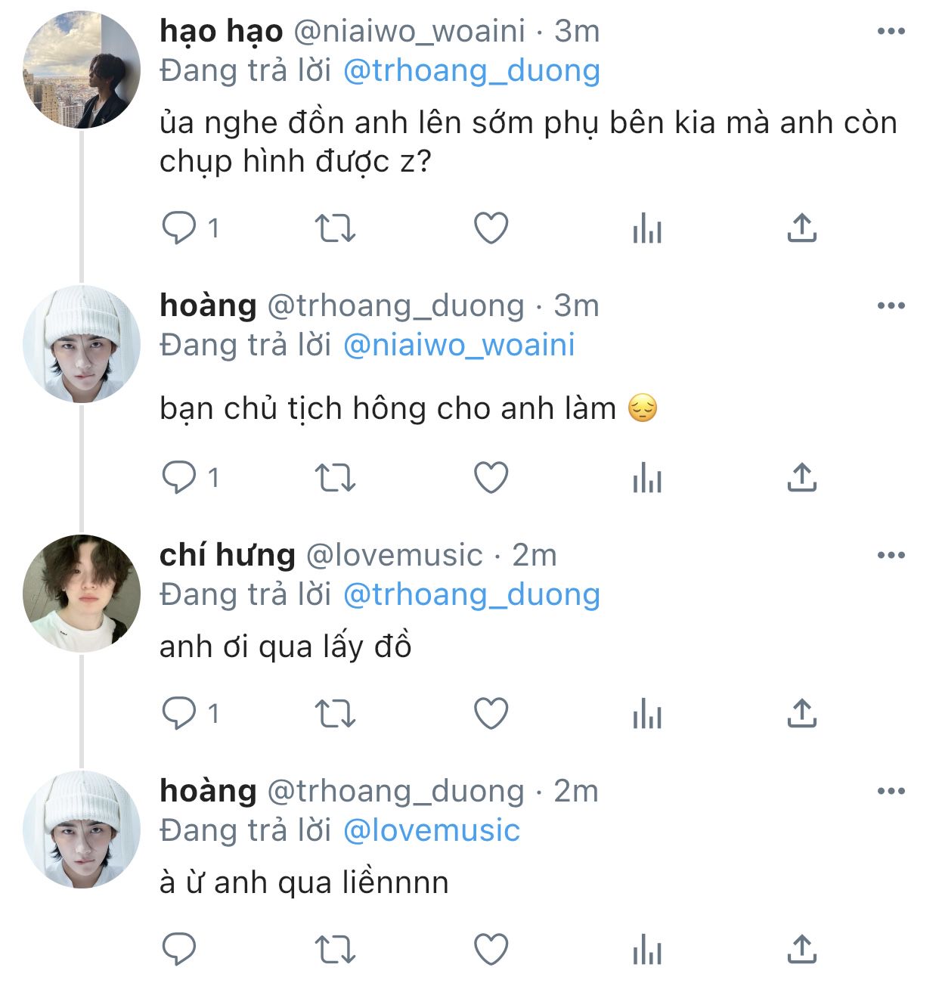The width and height of the screenshot is (939, 983).
Task: Open the @niaiwo_woaini mention link
Action: coord(459,345)
